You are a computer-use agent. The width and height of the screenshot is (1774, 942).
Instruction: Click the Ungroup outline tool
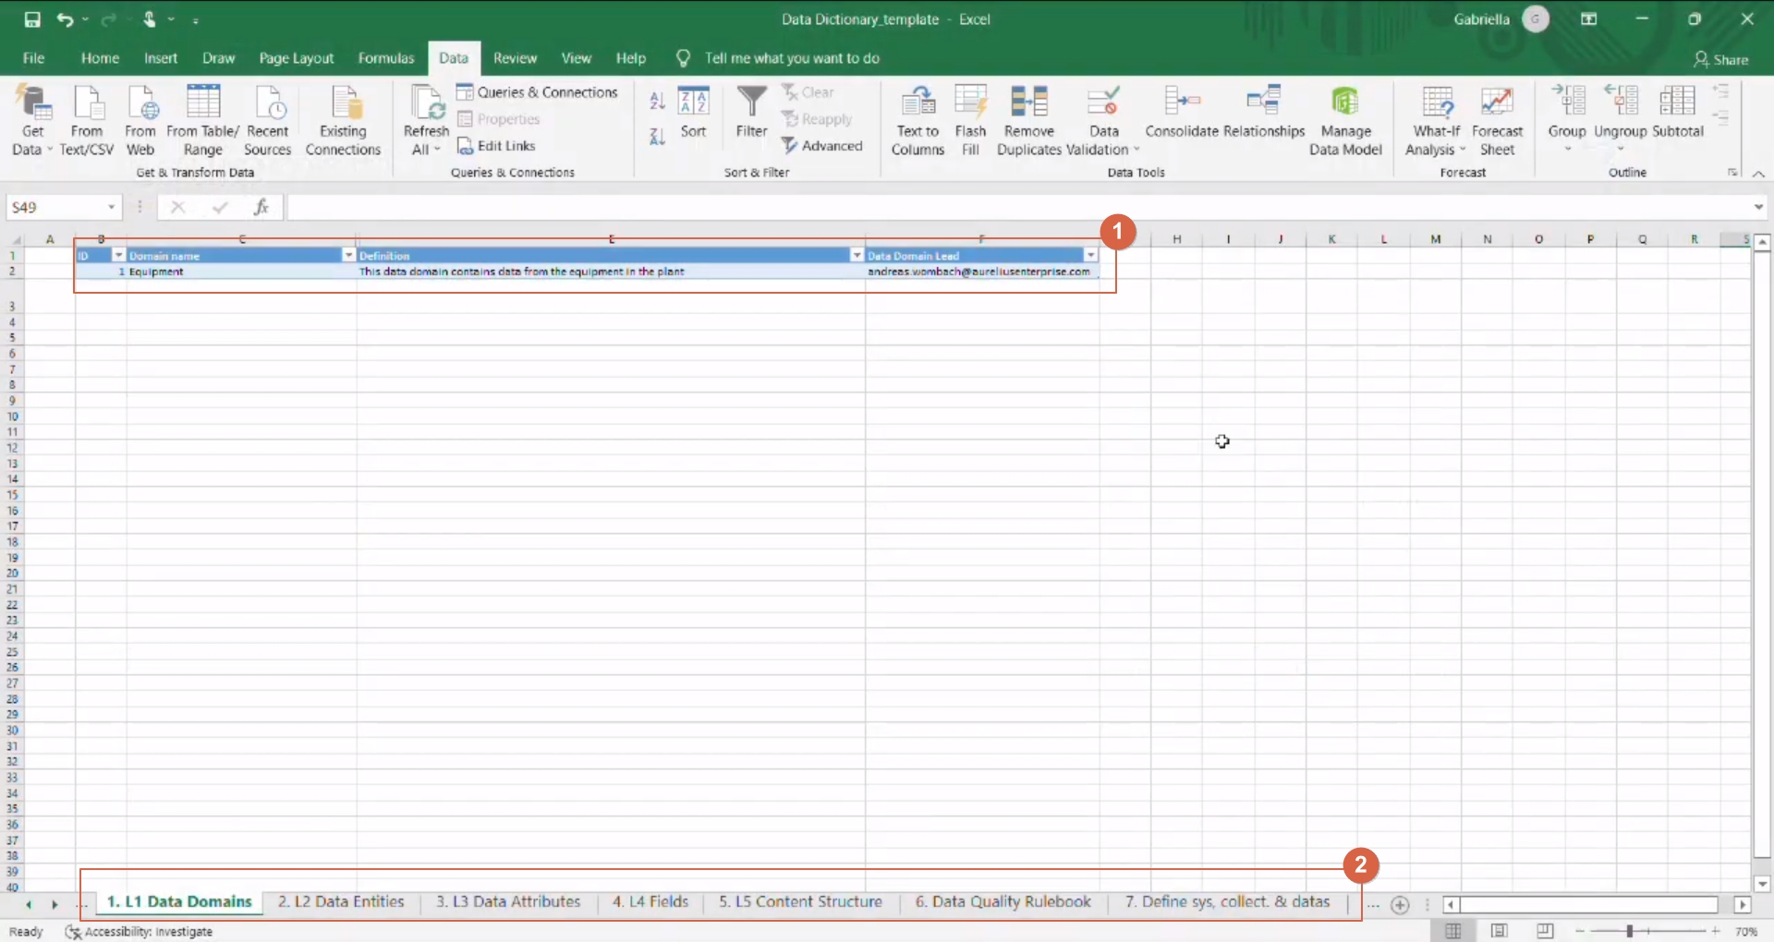pyautogui.click(x=1620, y=117)
